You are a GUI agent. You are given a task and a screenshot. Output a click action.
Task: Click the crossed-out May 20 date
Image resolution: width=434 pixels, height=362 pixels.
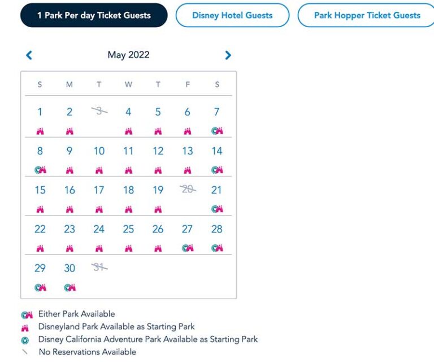187,190
